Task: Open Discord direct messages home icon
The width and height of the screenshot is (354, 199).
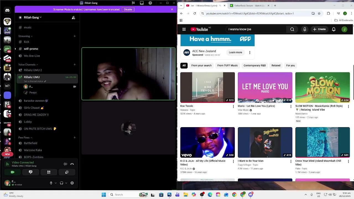Action: point(7,10)
